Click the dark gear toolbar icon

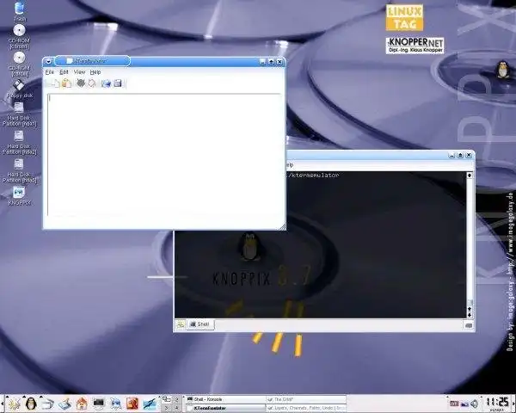point(81,83)
